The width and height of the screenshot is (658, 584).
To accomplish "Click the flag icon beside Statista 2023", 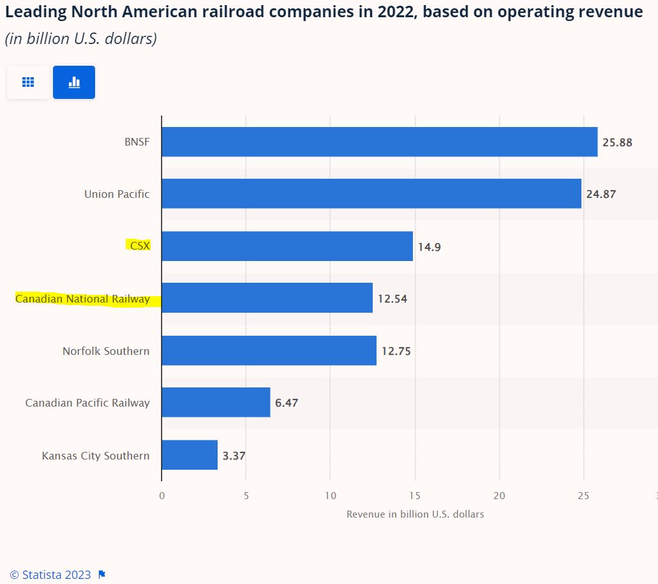I will point(101,574).
